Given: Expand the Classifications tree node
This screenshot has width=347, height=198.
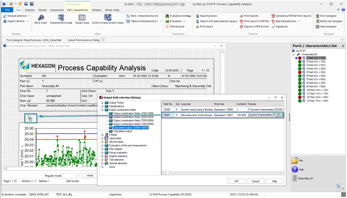Looking at the screenshot, I should point(102,106).
